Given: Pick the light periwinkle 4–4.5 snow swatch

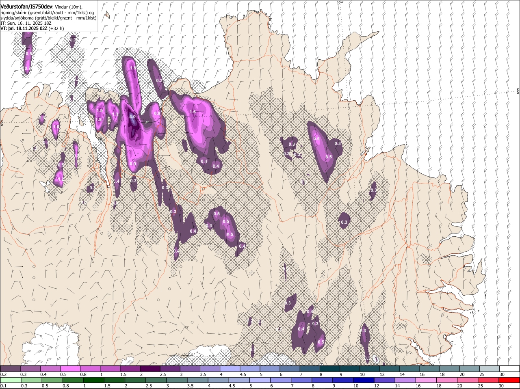Looking at the screenshot, I should (230, 369).
